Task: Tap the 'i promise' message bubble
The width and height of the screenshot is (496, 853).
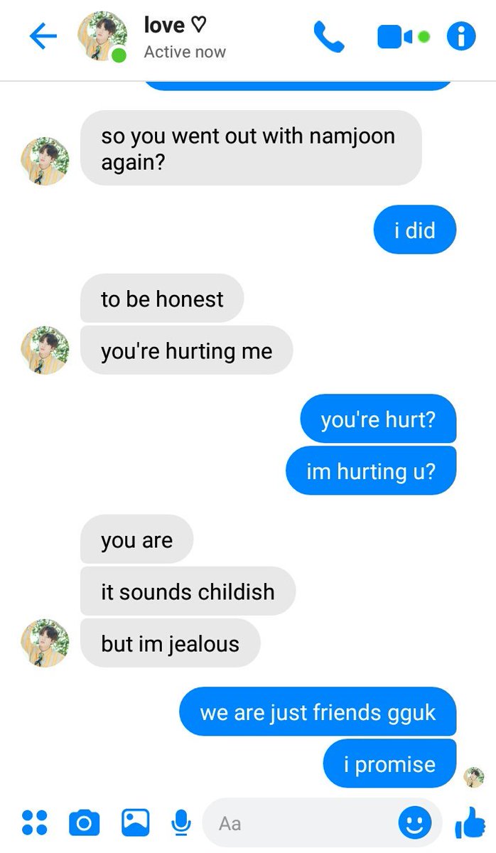Action: [389, 764]
